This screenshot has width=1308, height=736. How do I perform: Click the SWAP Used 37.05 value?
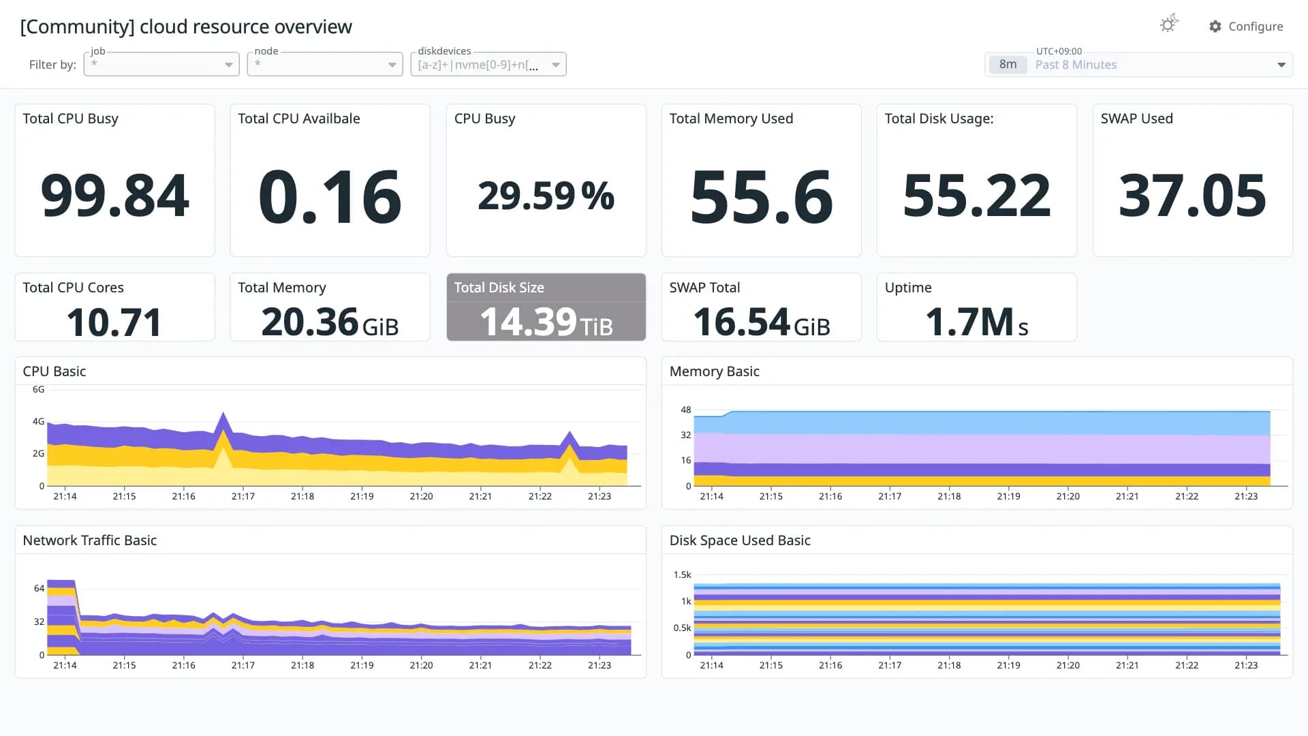(x=1192, y=196)
